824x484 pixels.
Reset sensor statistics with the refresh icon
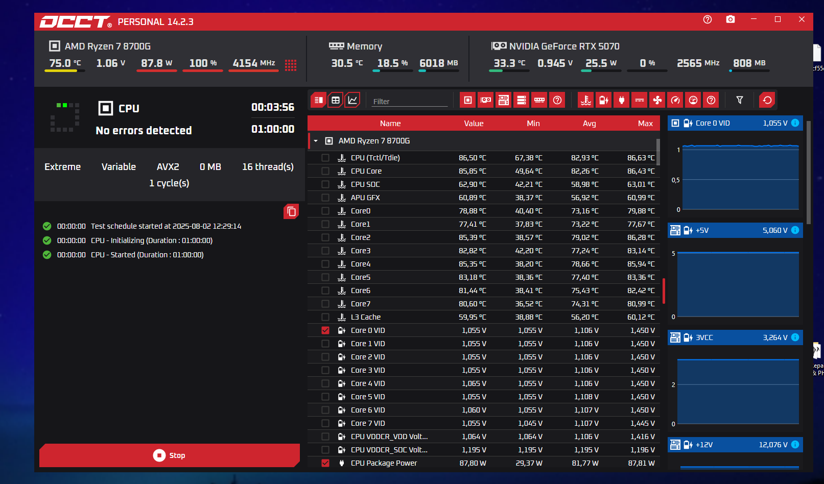pos(767,100)
